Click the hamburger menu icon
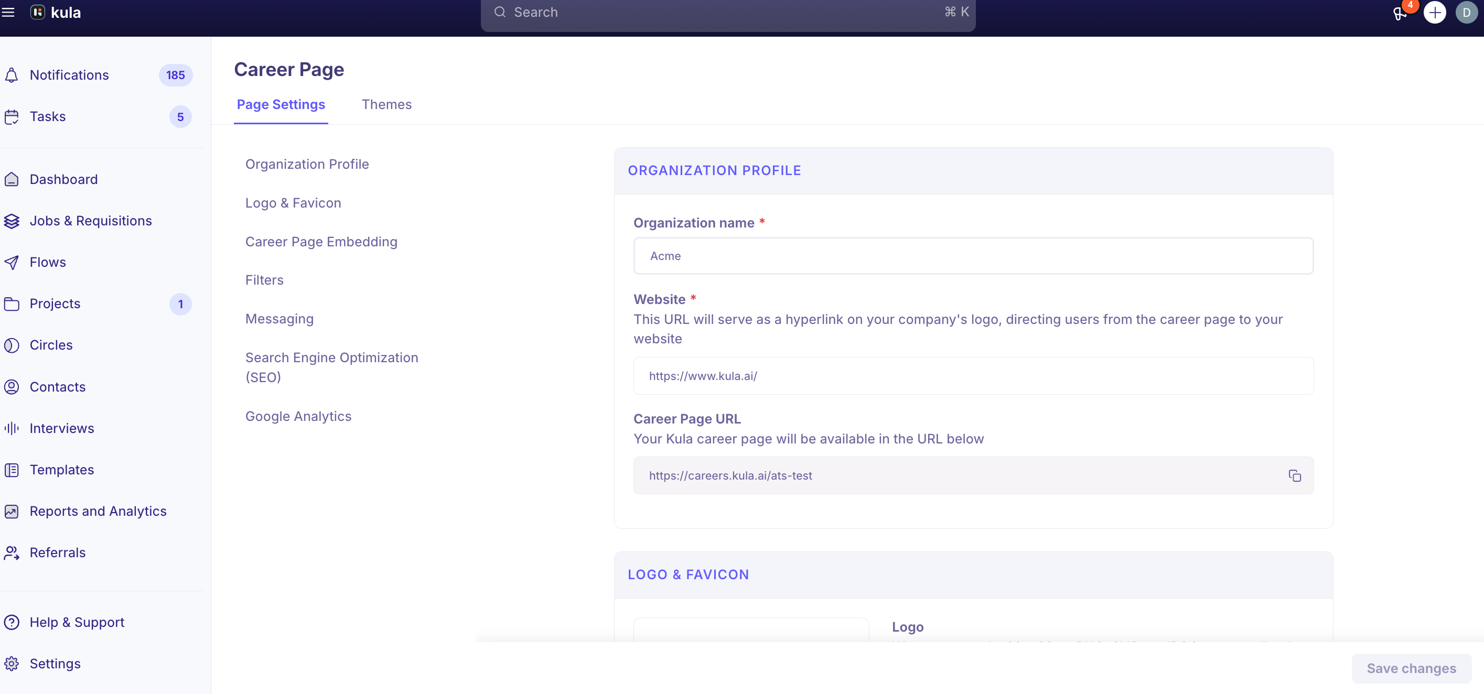The height and width of the screenshot is (694, 1484). point(8,12)
